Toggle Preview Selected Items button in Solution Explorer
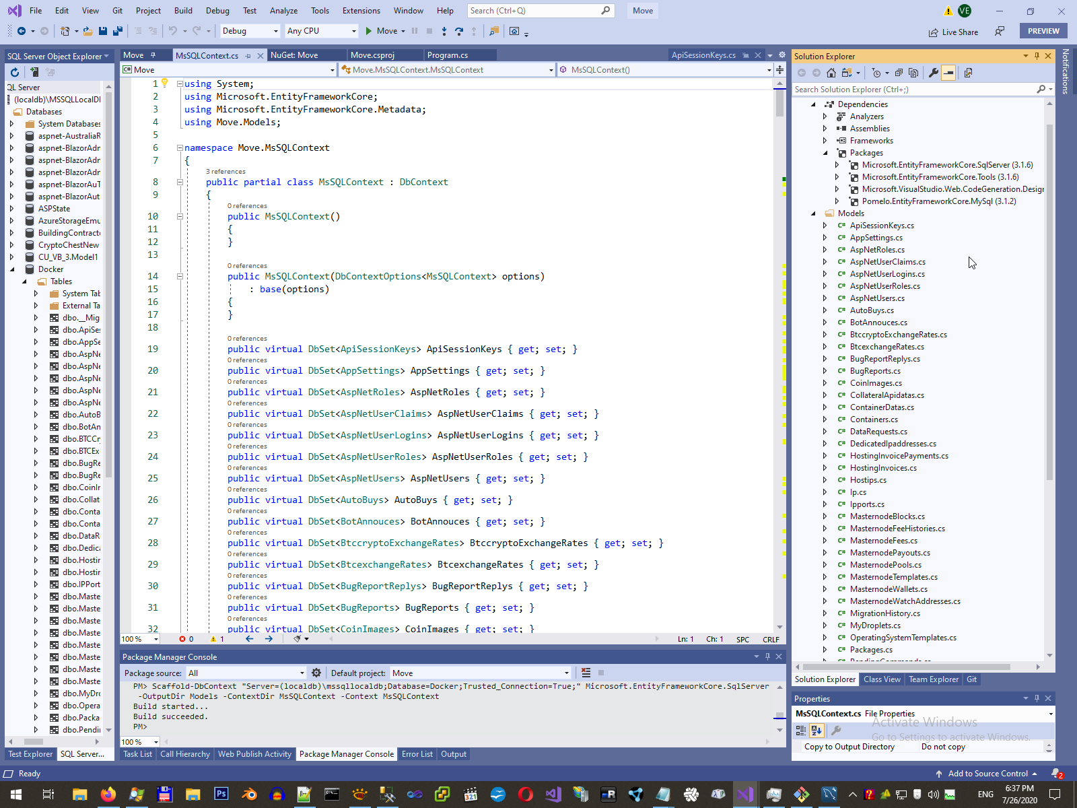Viewport: 1077px width, 808px height. (948, 73)
